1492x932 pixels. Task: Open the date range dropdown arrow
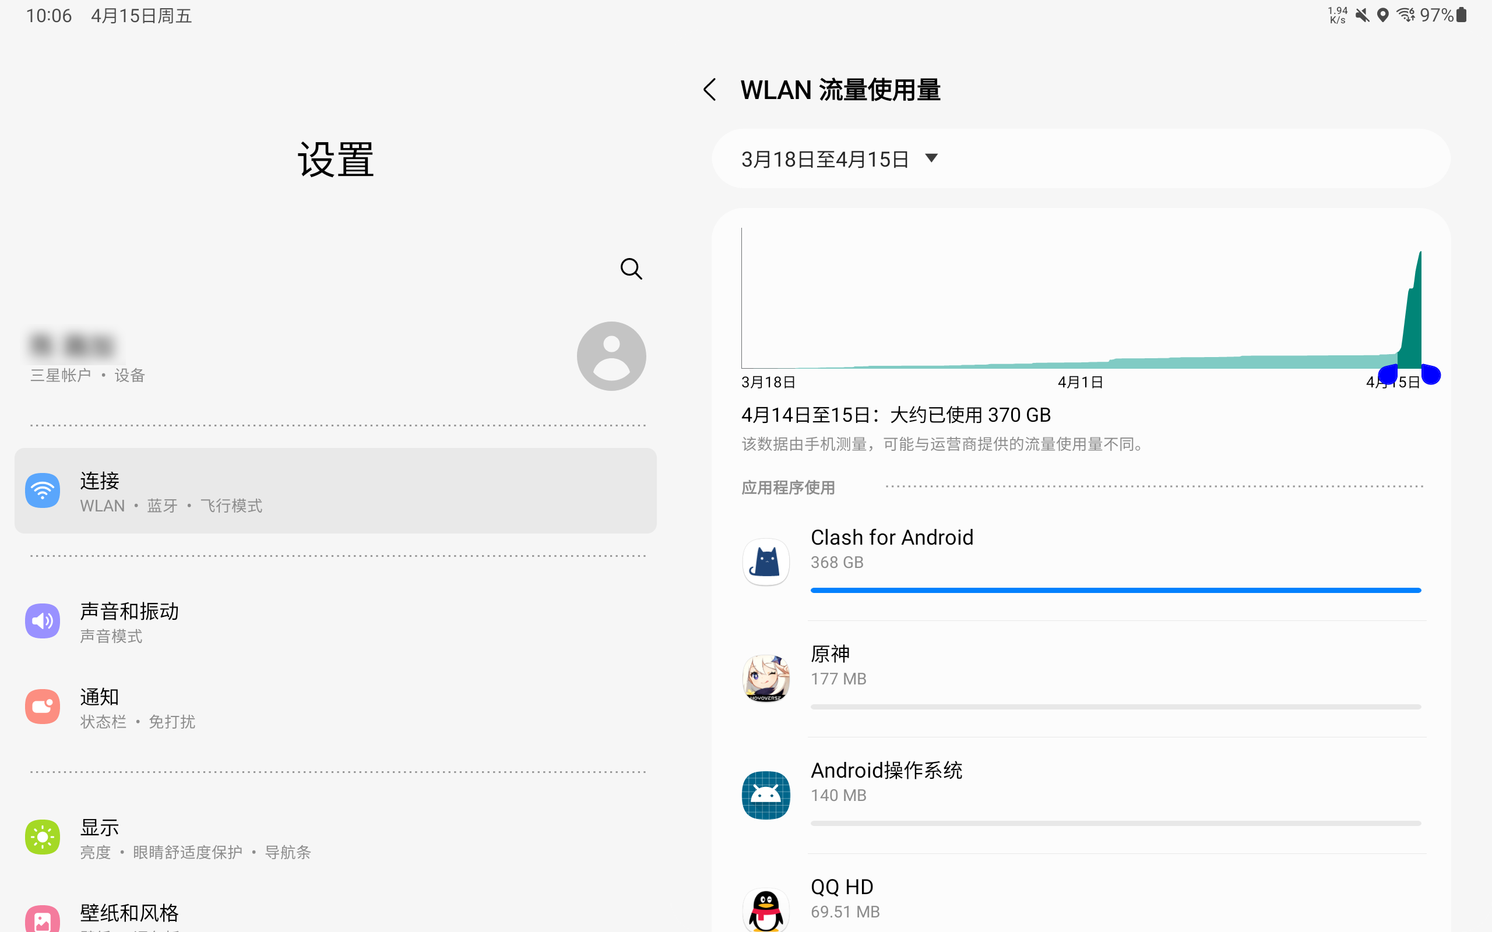[931, 158]
